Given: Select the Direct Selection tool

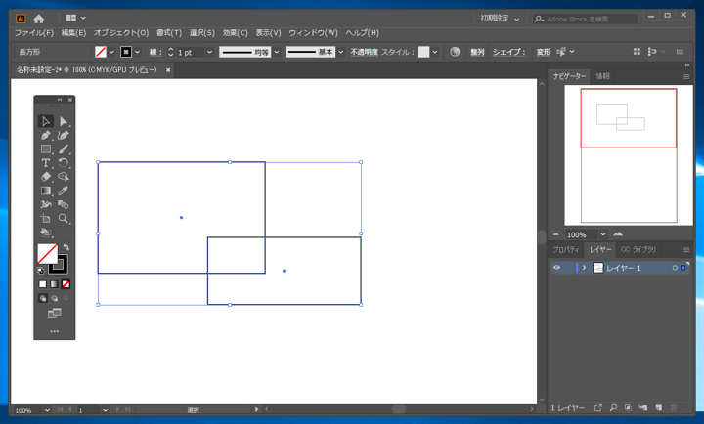Looking at the screenshot, I should tap(64, 122).
